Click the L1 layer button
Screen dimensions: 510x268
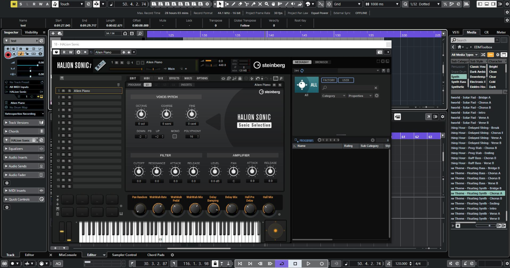147,85
